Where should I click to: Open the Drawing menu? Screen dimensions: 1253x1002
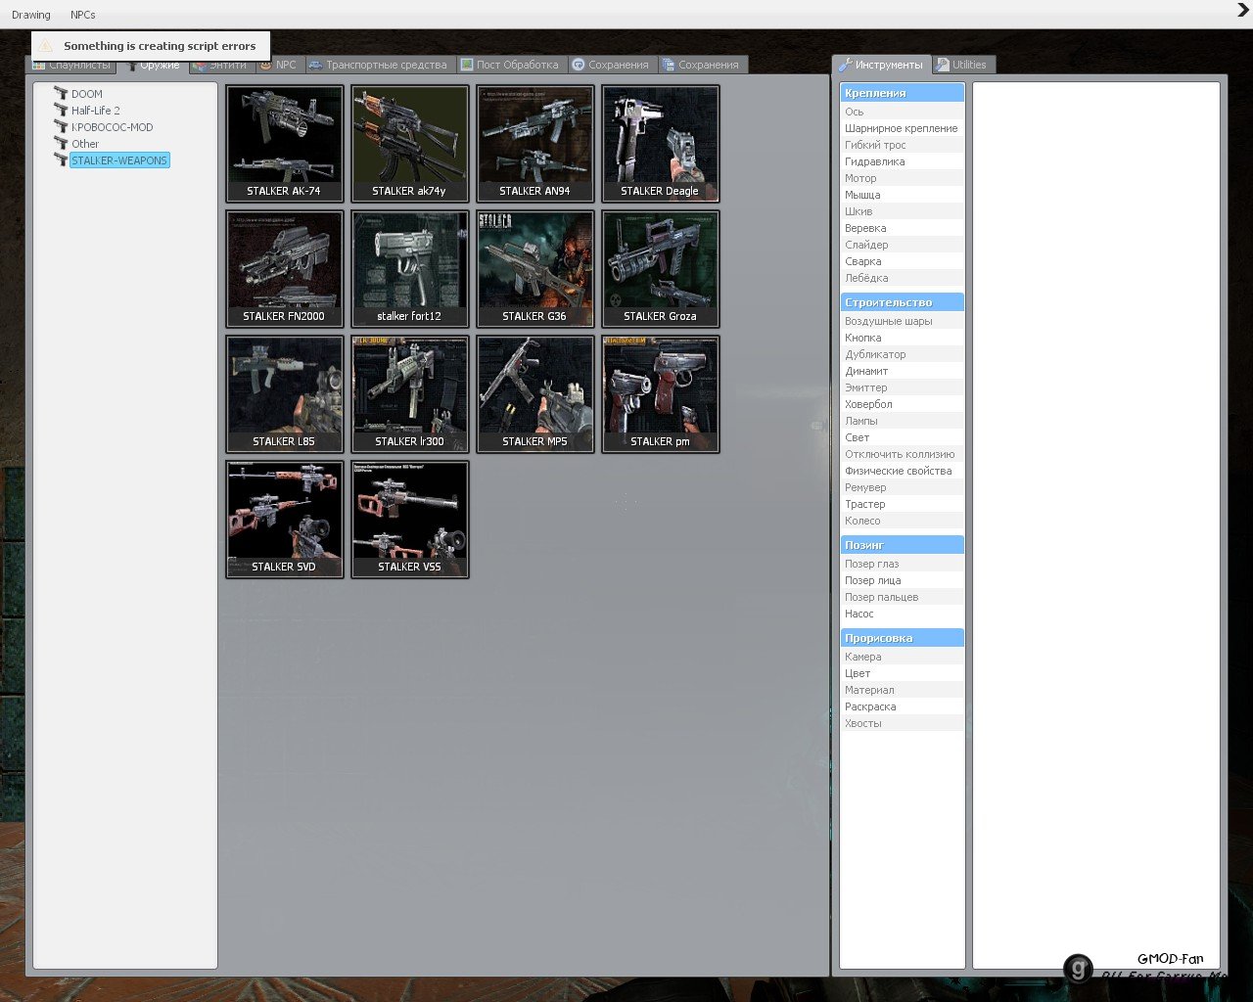[31, 15]
